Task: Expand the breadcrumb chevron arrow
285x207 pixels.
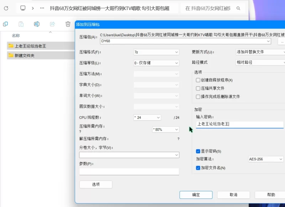Action: (x=33, y=8)
